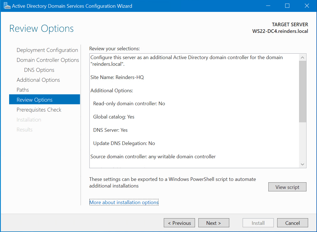The height and width of the screenshot is (232, 317).
Task: Click the Previous button
Action: tap(179, 223)
